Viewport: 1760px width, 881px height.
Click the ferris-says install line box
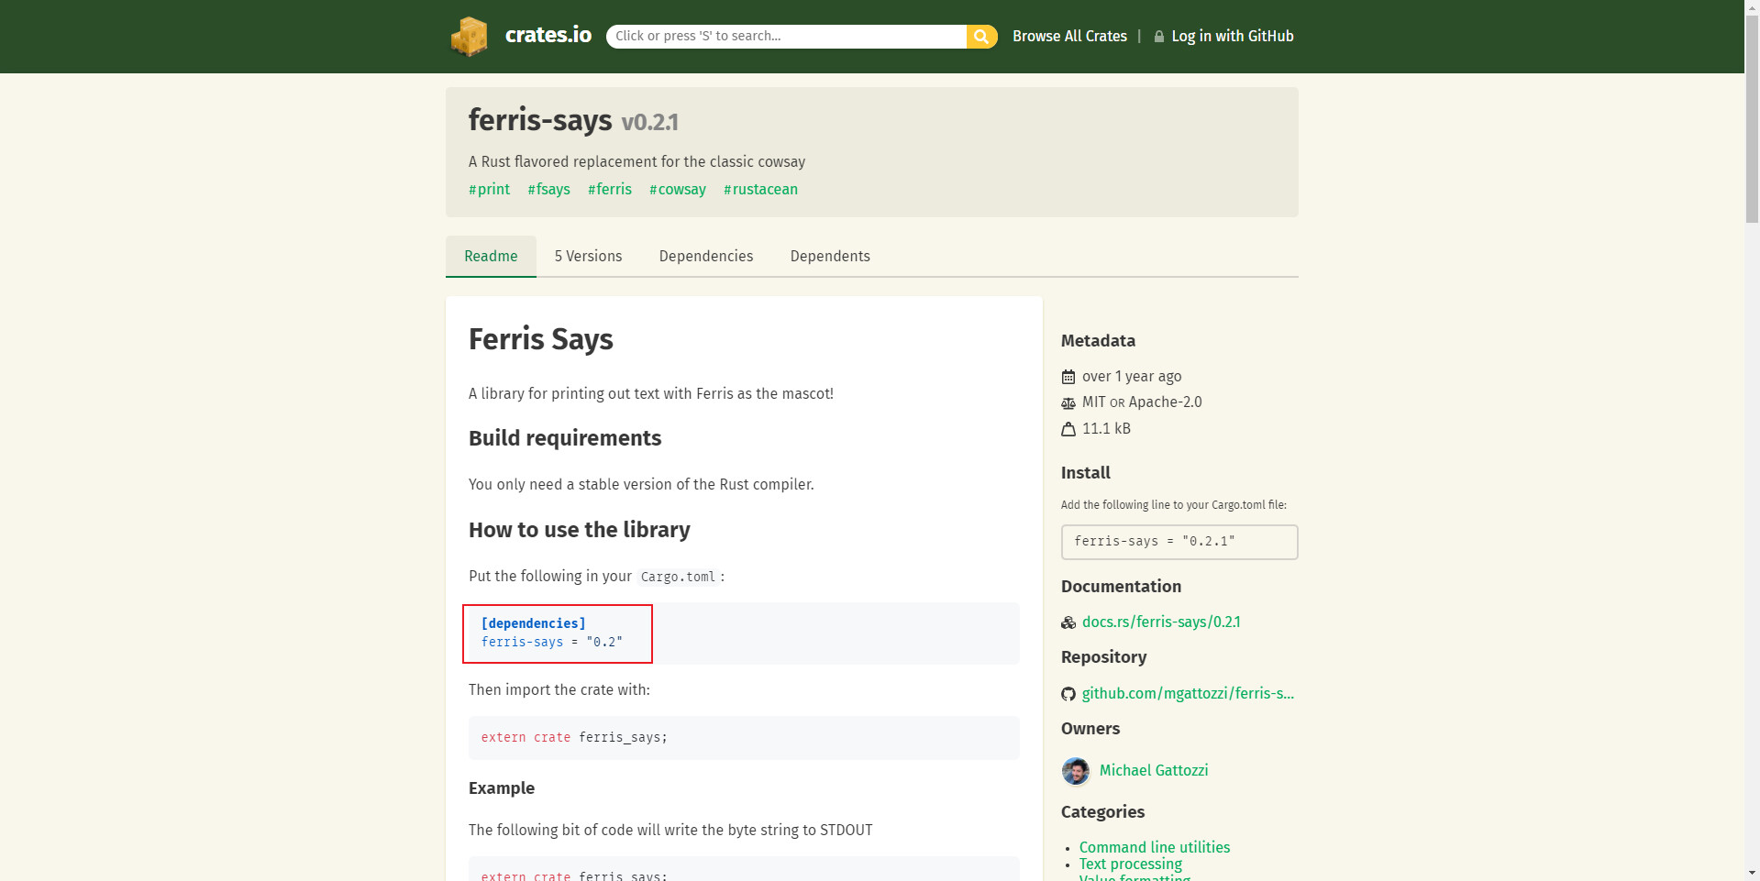(1179, 542)
